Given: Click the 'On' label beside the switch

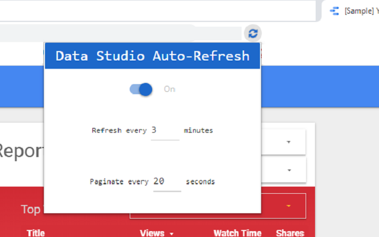Looking at the screenshot, I should pyautogui.click(x=169, y=89).
